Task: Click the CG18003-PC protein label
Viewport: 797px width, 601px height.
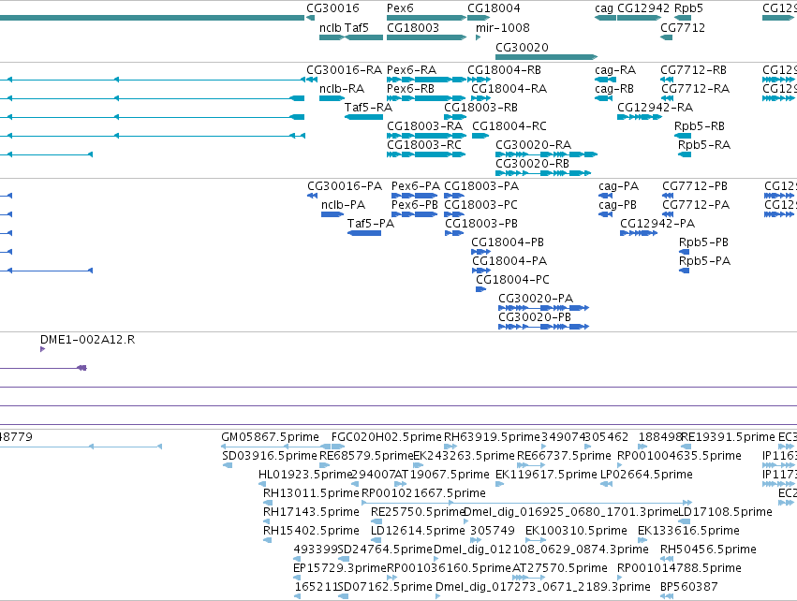Action: tap(480, 205)
